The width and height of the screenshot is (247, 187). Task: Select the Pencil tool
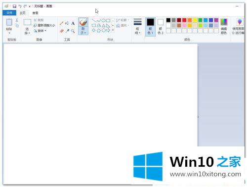[x=62, y=23]
